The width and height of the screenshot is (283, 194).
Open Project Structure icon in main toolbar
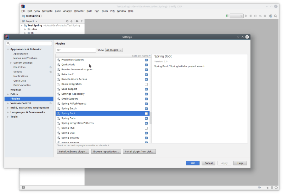click(x=271, y=16)
